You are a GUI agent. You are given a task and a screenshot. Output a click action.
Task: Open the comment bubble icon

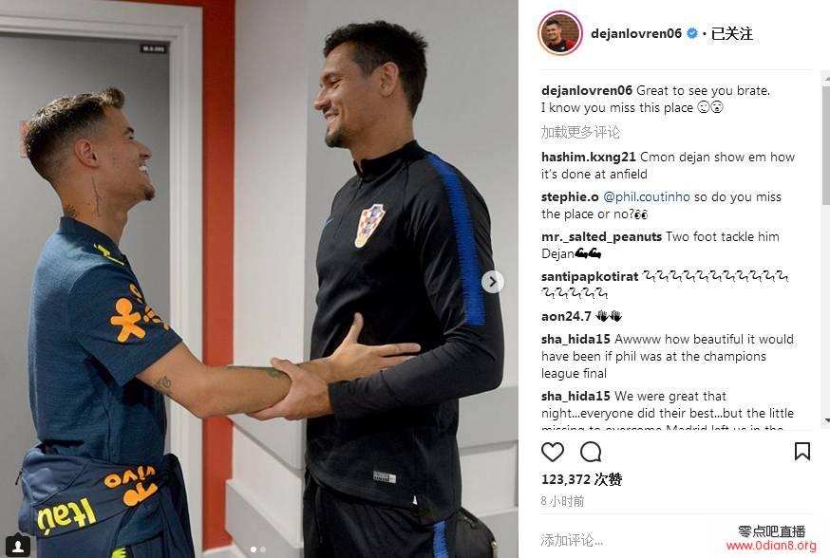point(591,453)
